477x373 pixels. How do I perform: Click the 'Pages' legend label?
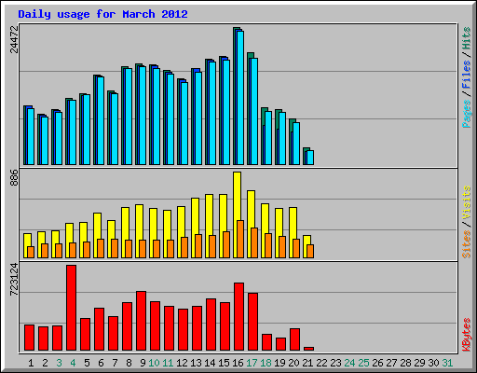pos(466,114)
